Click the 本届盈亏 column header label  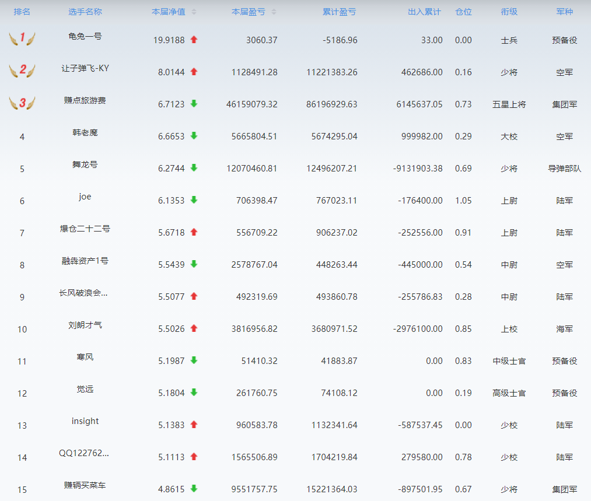[249, 12]
